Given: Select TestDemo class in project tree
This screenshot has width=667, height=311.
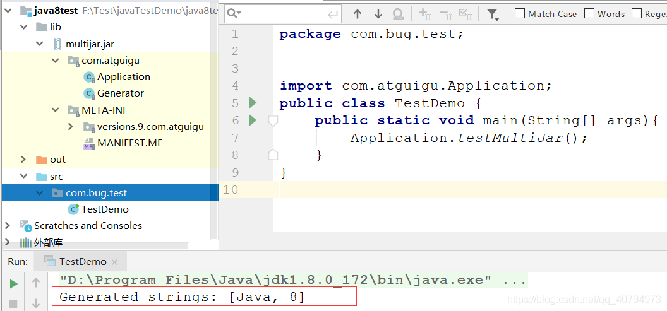Looking at the screenshot, I should tap(105, 209).
